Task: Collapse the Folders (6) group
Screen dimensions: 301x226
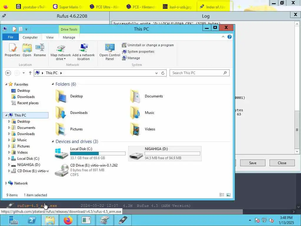Action: [53, 84]
